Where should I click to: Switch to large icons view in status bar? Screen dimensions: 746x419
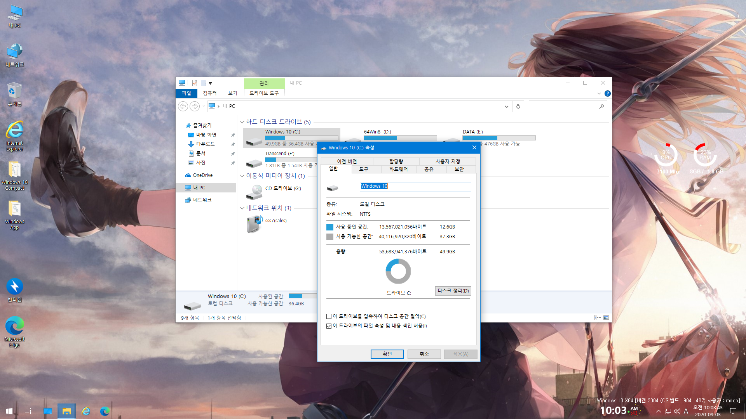tap(606, 318)
